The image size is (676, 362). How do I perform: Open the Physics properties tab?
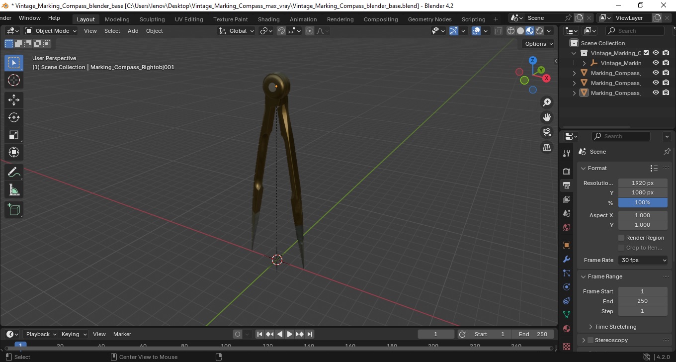(x=566, y=287)
